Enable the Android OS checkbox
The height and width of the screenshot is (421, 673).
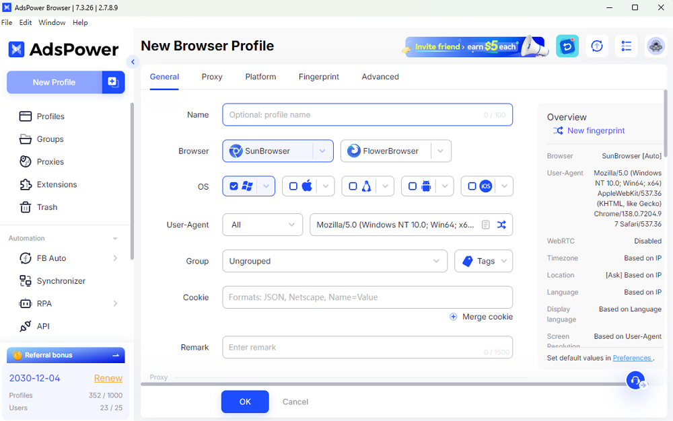tap(413, 186)
